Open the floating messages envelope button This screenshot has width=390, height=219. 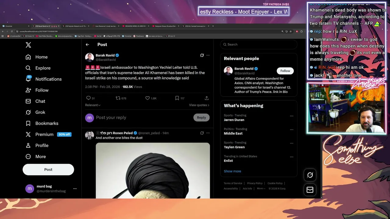coord(310,190)
